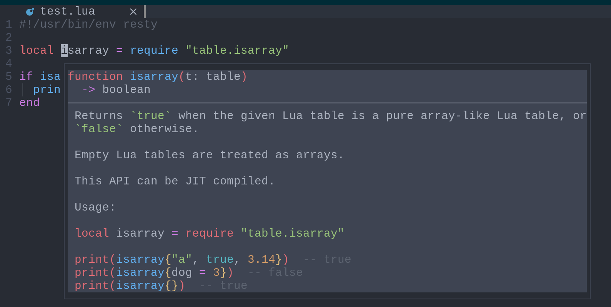The height and width of the screenshot is (307, 611).
Task: Click "This API can be JIT compiled."
Action: 175,181
